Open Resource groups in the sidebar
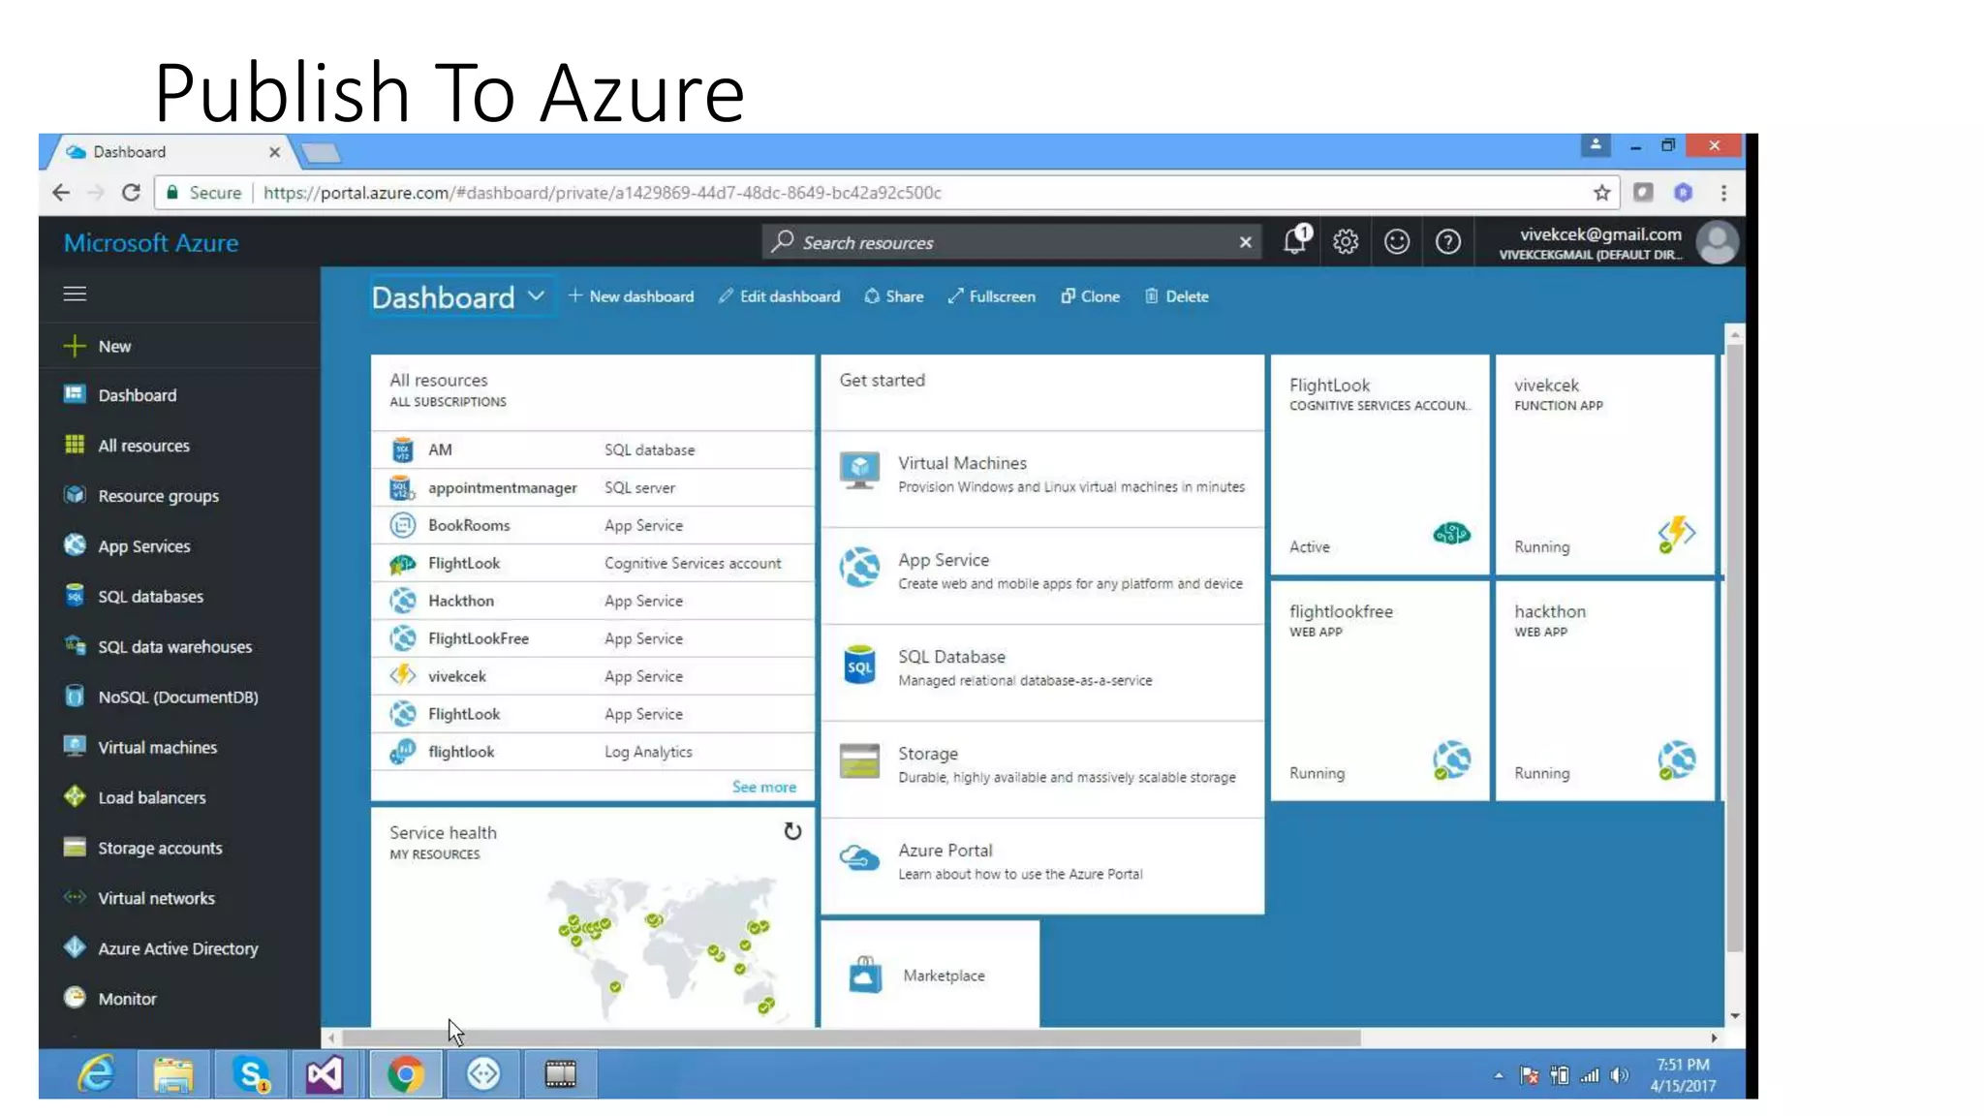 point(179,496)
